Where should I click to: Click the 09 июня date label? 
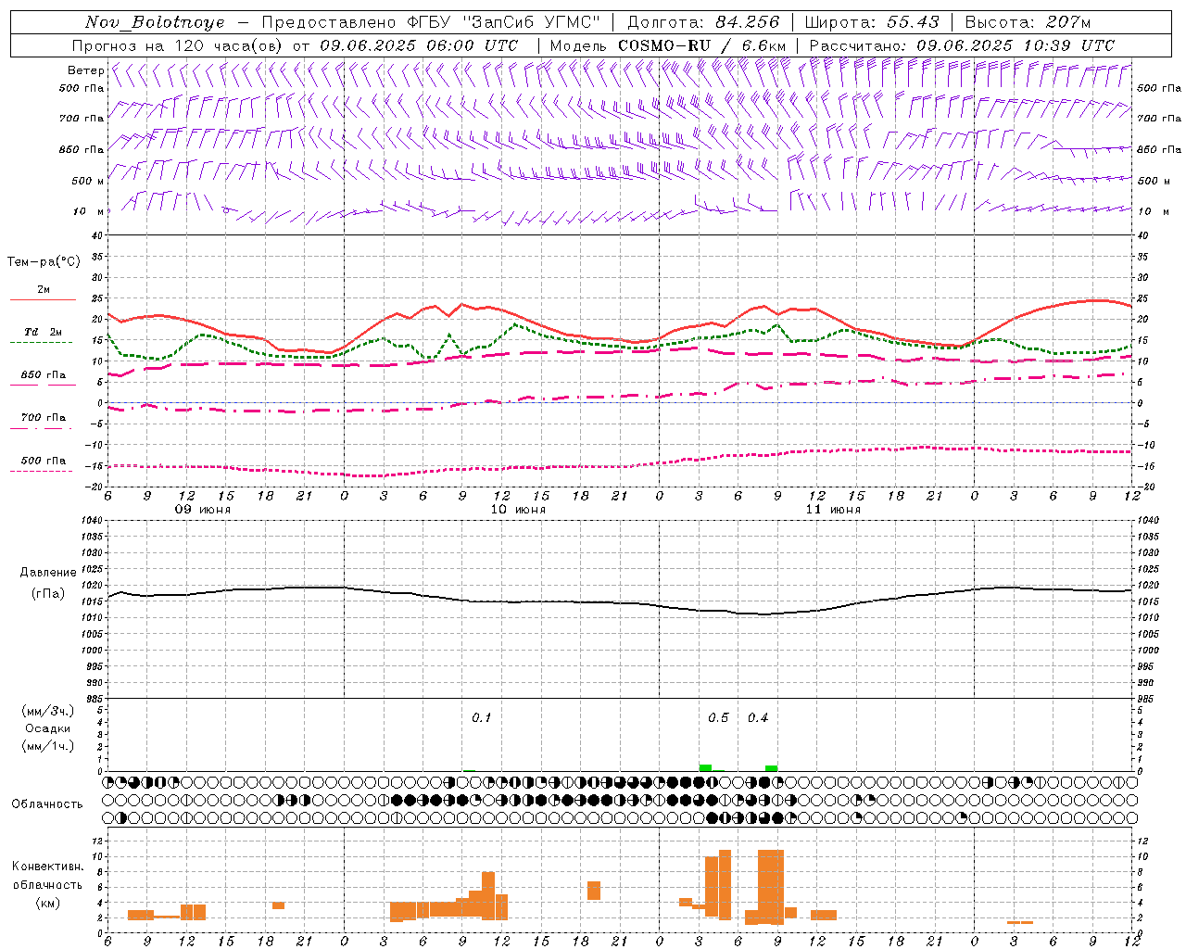[x=203, y=510]
